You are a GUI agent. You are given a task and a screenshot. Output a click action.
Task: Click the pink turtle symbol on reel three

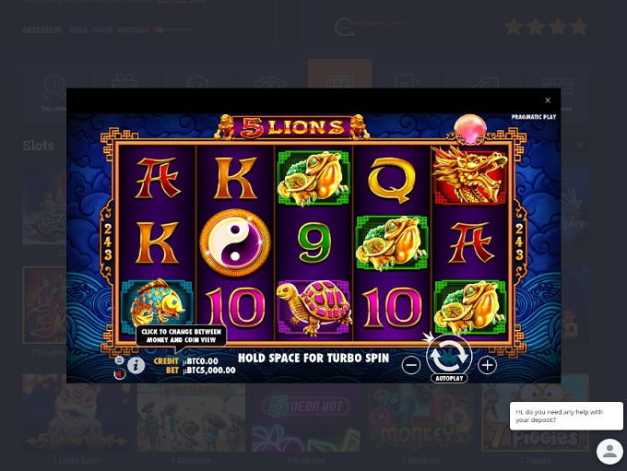pos(313,307)
